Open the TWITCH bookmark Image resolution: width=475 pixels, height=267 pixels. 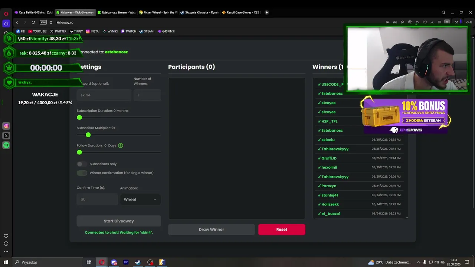click(128, 32)
